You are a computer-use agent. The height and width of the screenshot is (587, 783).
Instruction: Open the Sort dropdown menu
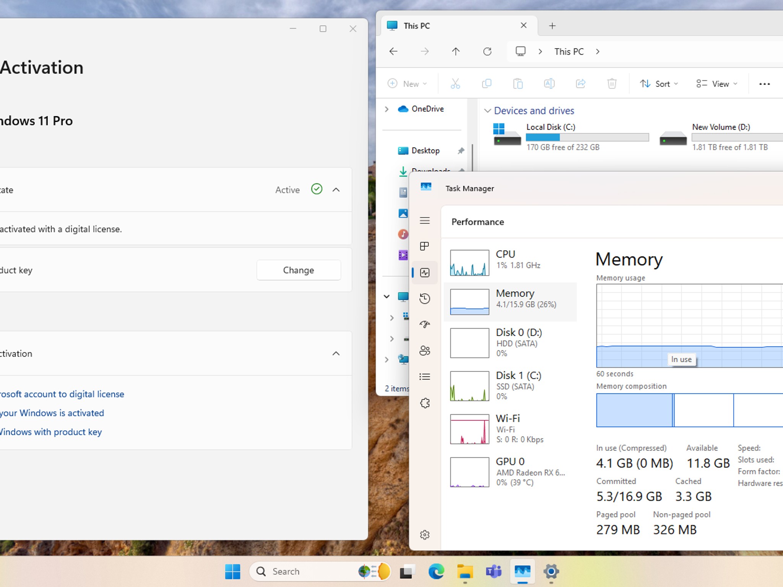pos(659,84)
